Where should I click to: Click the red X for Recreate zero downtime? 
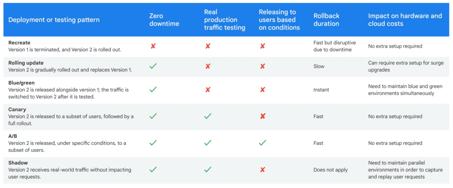(153, 46)
